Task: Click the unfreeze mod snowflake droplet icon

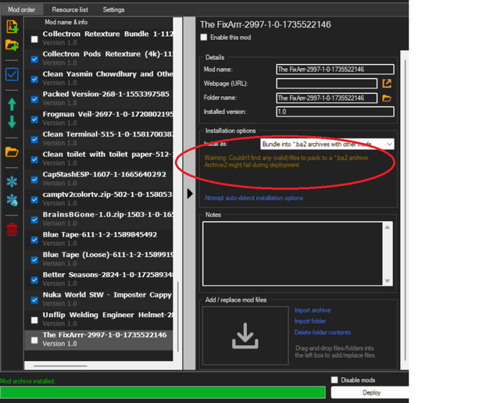Action: pyautogui.click(x=12, y=200)
